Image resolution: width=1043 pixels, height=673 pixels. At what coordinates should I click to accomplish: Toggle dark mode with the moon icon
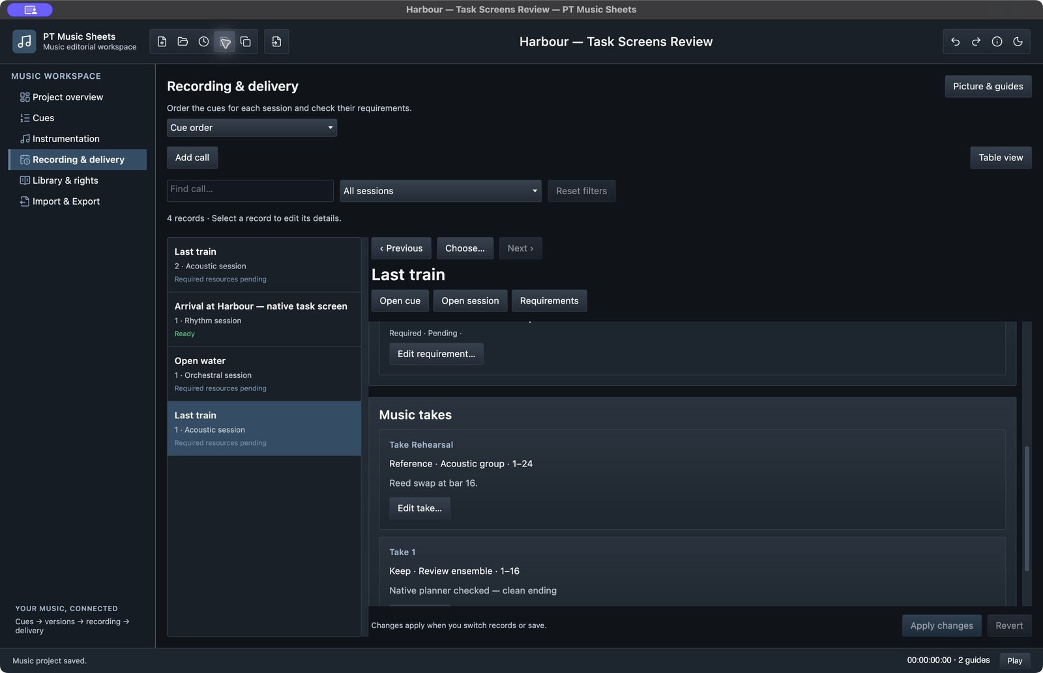[x=1018, y=42]
